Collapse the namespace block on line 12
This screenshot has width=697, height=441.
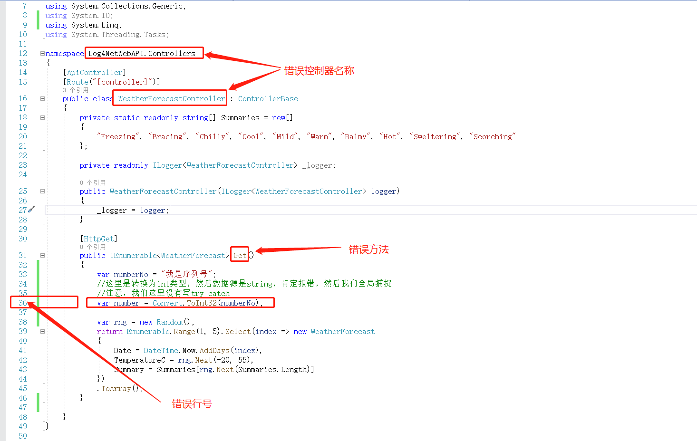[42, 54]
